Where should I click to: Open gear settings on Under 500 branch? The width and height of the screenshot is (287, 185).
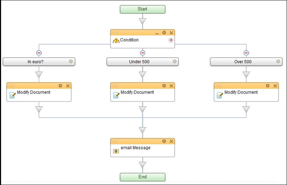(175, 61)
